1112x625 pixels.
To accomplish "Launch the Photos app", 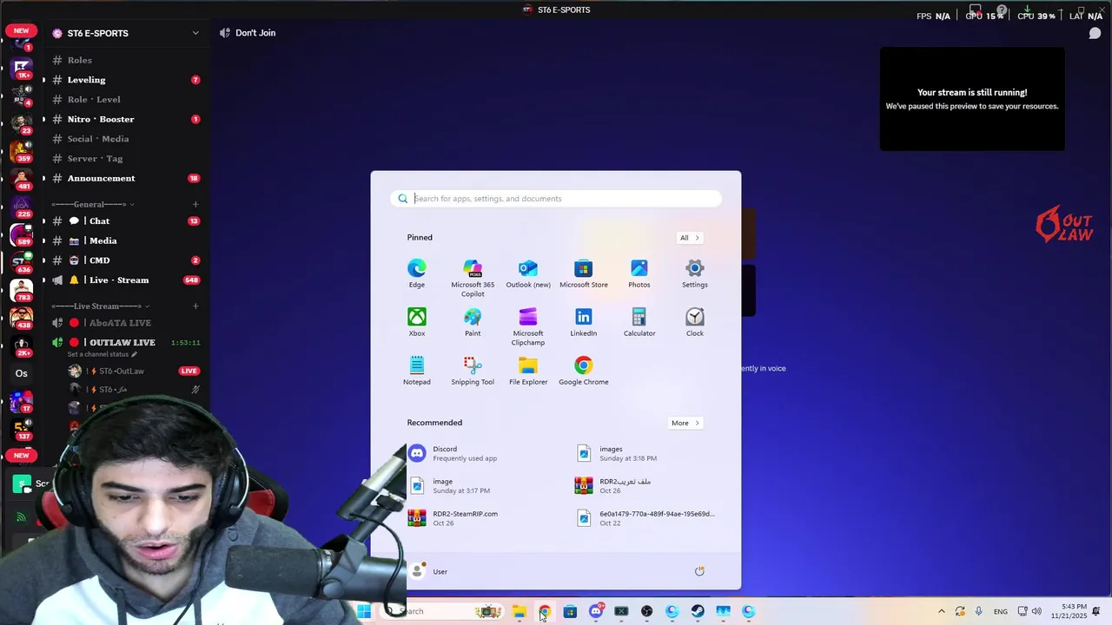I will point(639,273).
